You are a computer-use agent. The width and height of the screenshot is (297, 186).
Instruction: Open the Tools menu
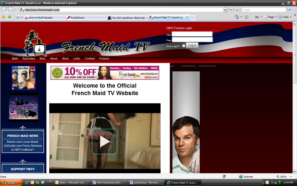(x=285, y=17)
